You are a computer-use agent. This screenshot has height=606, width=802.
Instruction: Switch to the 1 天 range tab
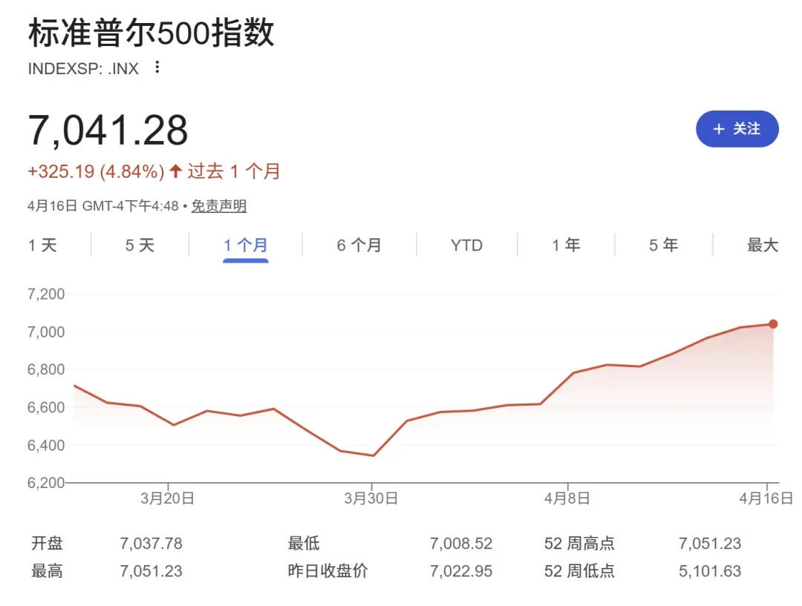[42, 246]
